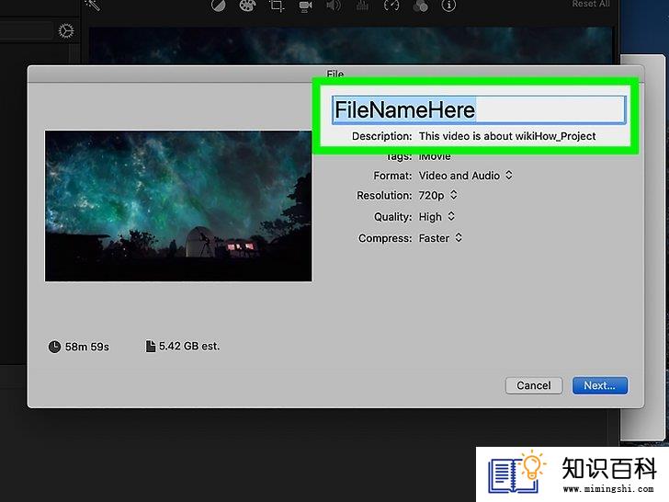Click the Cancel button
Screen dimensions: 669x502
(534, 385)
